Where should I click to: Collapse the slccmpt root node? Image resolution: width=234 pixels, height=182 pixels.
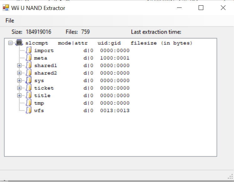(x=10, y=43)
